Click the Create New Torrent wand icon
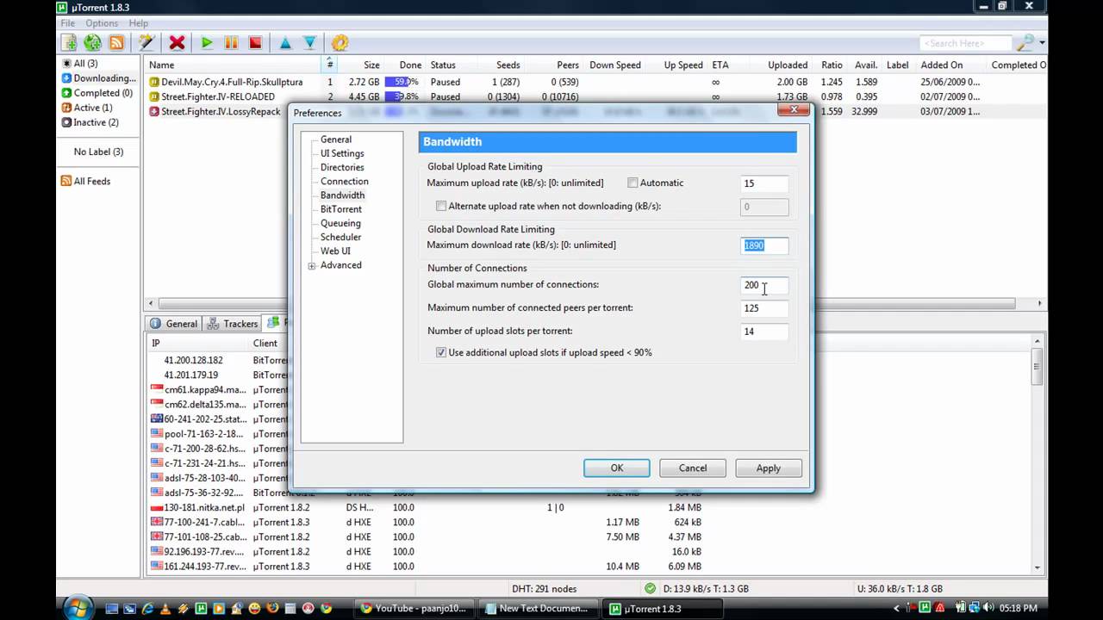Image resolution: width=1103 pixels, height=620 pixels. point(146,42)
